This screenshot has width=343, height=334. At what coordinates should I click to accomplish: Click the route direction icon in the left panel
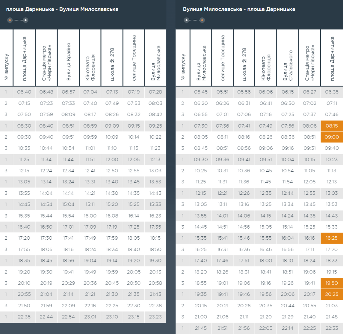18,20
